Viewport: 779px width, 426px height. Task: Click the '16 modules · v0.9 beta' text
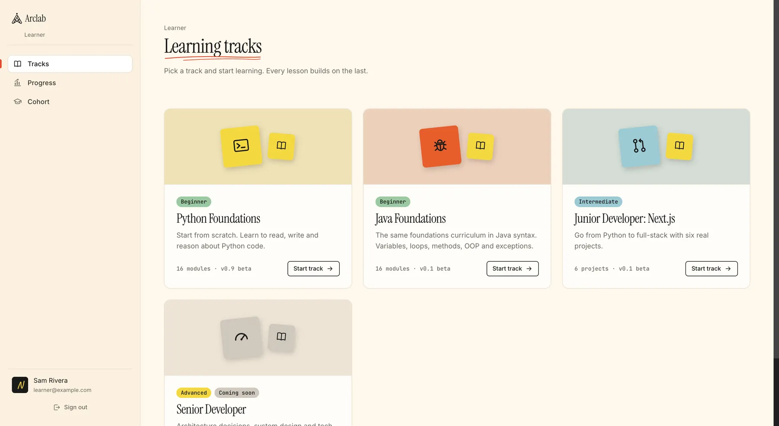tap(214, 269)
